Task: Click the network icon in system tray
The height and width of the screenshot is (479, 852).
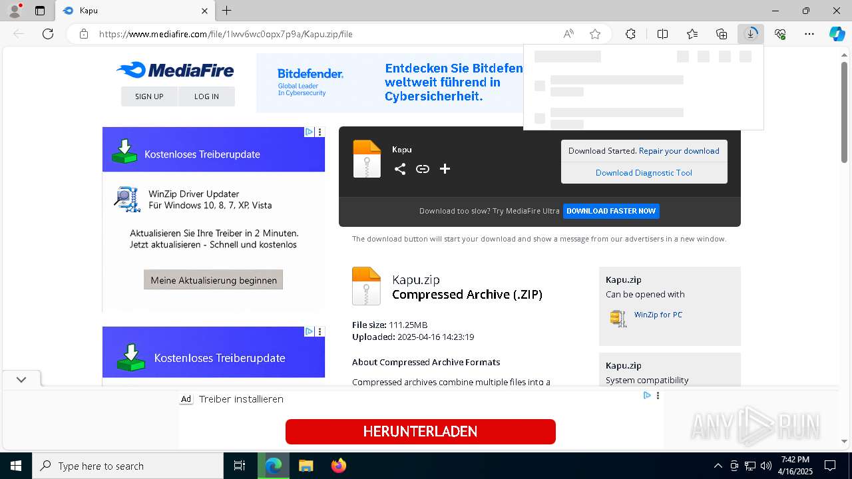Action: [x=750, y=466]
